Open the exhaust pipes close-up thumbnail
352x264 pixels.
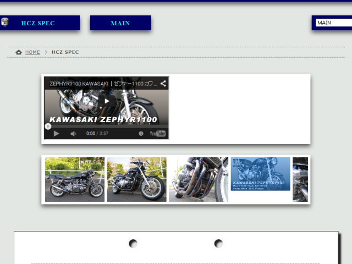click(199, 179)
